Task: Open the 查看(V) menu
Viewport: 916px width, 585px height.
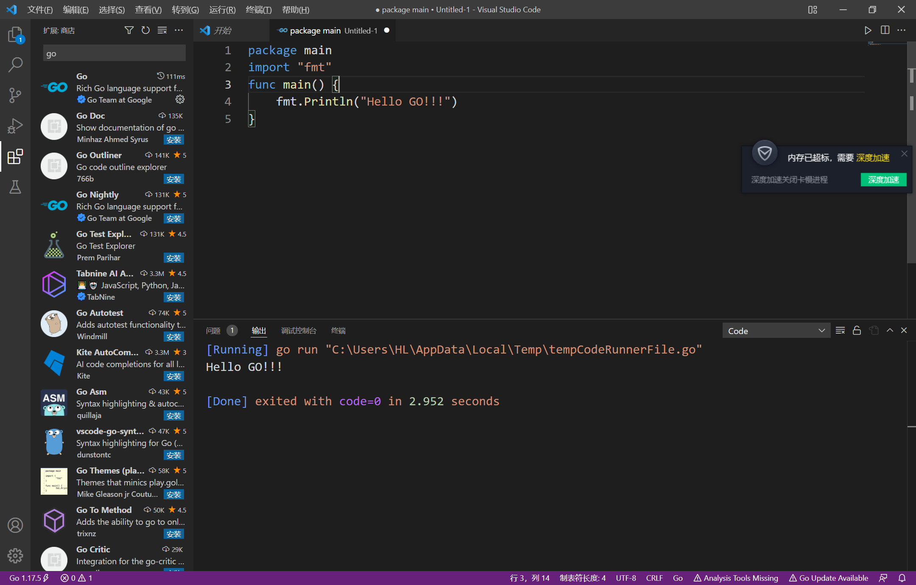Action: (x=148, y=10)
